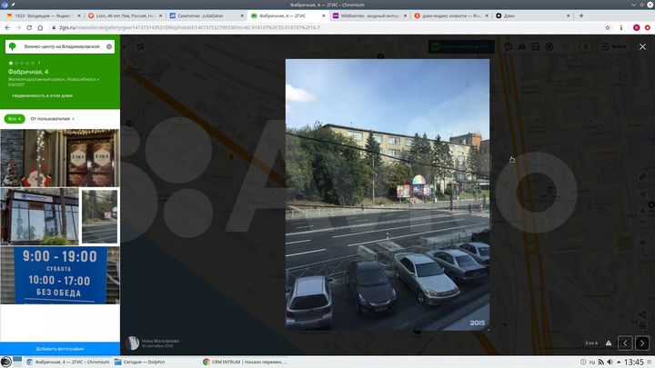Switch to the Wildberries browser tab
This screenshot has width=655, height=368.
point(374,15)
